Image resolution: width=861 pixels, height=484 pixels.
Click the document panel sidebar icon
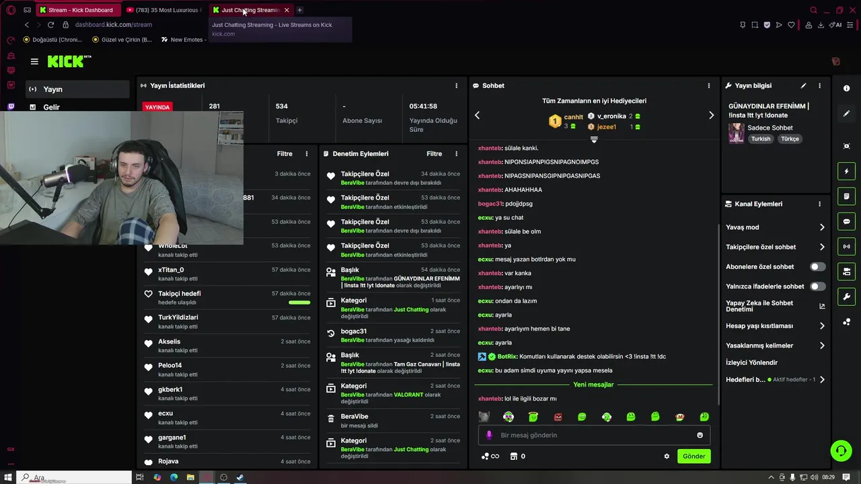[846, 196]
